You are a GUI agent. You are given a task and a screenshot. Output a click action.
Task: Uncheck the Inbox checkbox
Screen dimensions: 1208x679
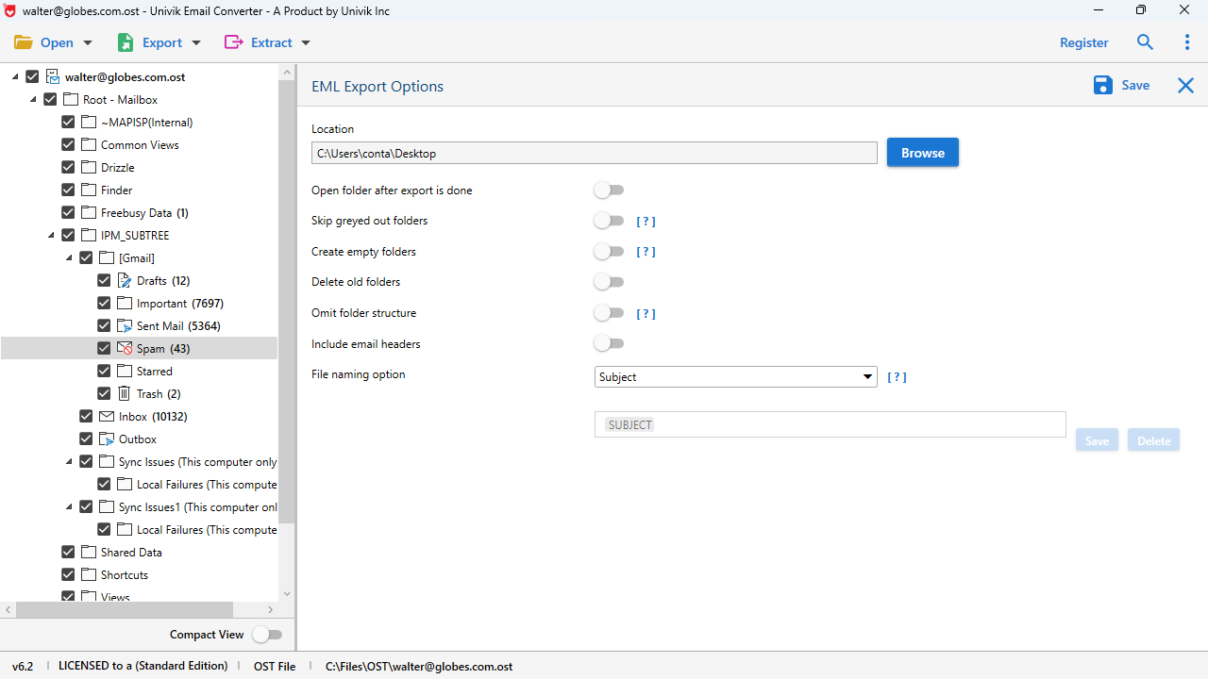[x=86, y=416]
